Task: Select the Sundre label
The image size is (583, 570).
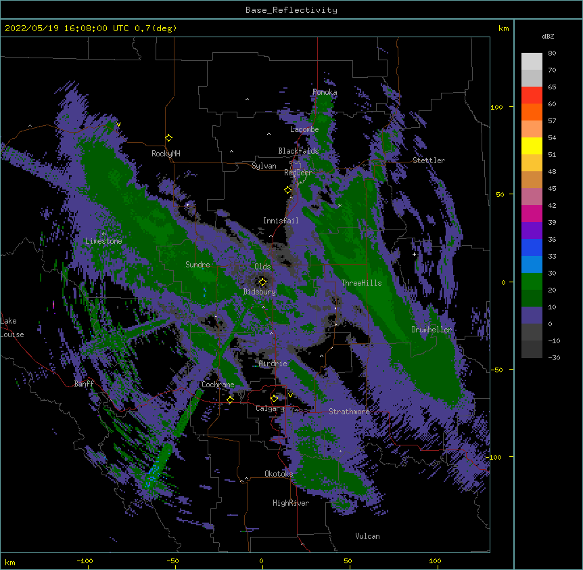Action: coord(197,265)
